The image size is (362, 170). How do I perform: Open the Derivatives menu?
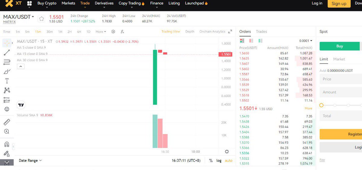pos(104,3)
